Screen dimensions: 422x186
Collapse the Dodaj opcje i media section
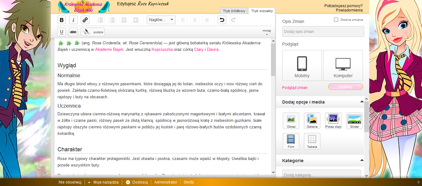coord(362,102)
